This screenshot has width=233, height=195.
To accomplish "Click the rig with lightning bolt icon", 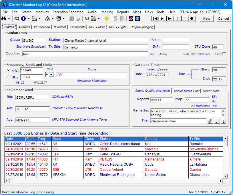I will [93, 19].
